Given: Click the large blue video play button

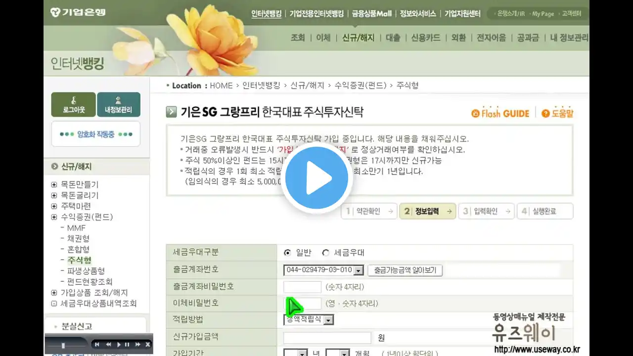Looking at the screenshot, I should click(x=316, y=179).
